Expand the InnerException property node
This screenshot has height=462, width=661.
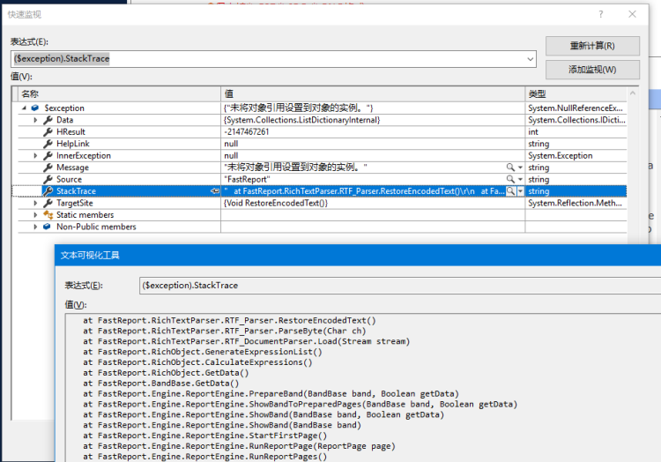36,155
